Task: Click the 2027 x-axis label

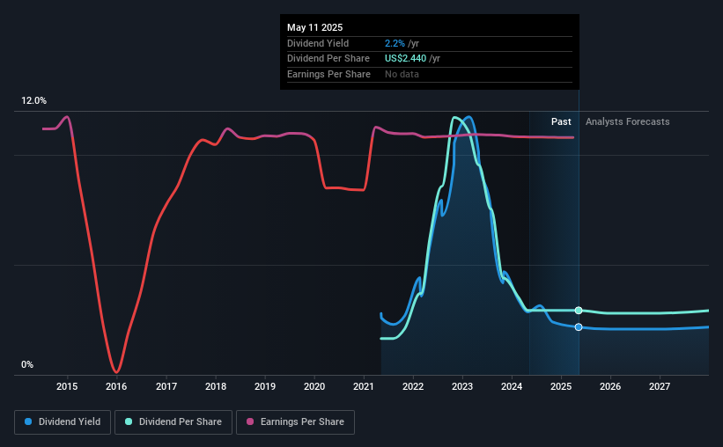Action: (660, 386)
